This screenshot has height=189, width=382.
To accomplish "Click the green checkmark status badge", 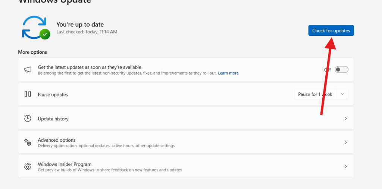I will 45,34.
